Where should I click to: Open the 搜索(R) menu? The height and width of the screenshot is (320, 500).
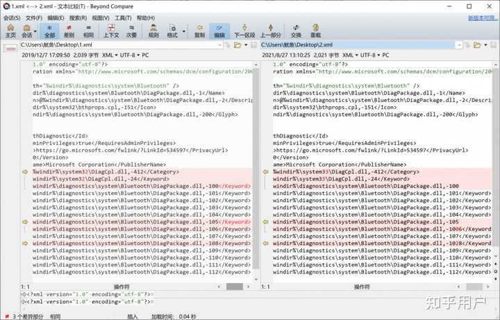[78, 18]
